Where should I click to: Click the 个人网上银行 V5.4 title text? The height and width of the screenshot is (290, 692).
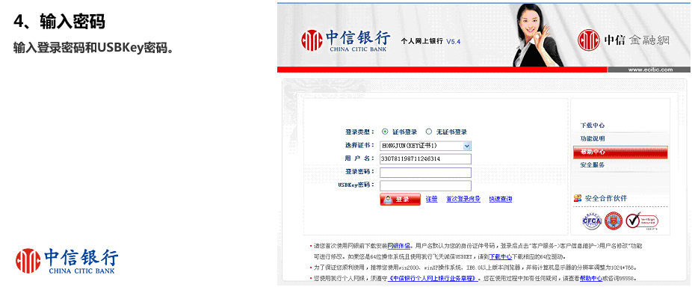tap(430, 41)
